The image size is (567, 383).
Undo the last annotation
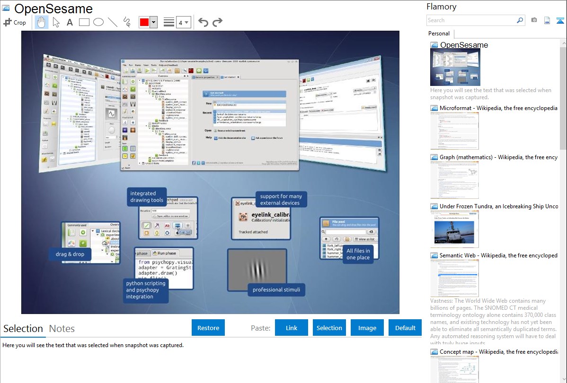pyautogui.click(x=203, y=22)
